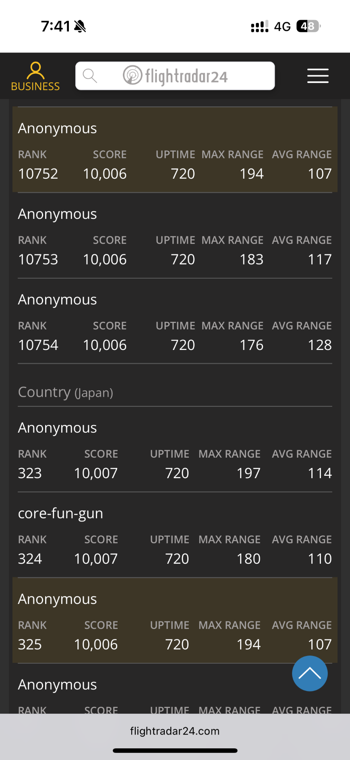Tap the cellular signal bars icon
Image resolution: width=350 pixels, height=760 pixels.
[x=259, y=27]
